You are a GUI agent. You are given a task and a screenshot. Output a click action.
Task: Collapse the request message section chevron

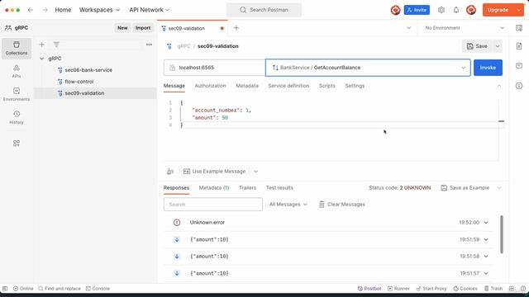pos(499,86)
